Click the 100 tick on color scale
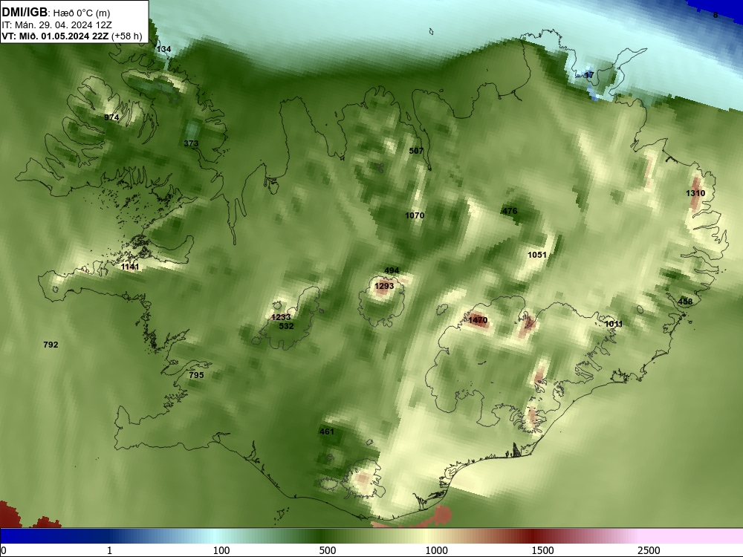Screen dimensions: 743x557 (221, 550)
